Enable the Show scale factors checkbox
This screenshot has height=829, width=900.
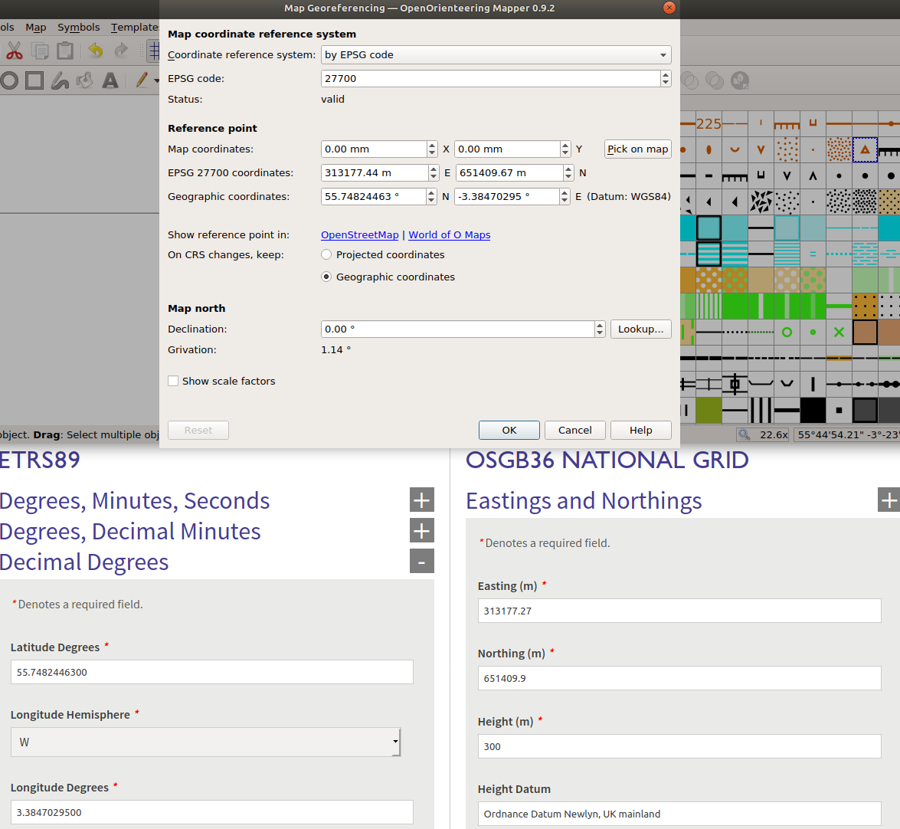173,381
